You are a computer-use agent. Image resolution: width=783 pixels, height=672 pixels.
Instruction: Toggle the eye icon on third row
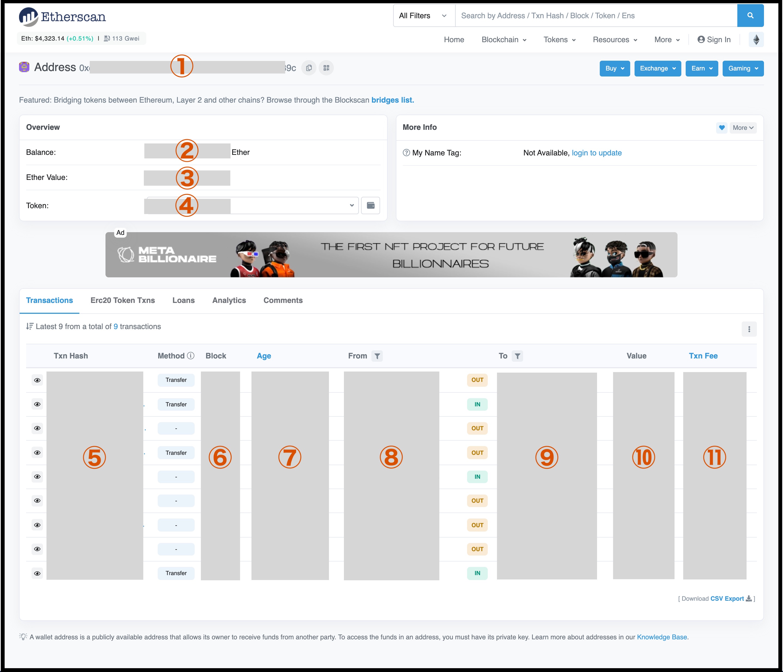click(37, 428)
